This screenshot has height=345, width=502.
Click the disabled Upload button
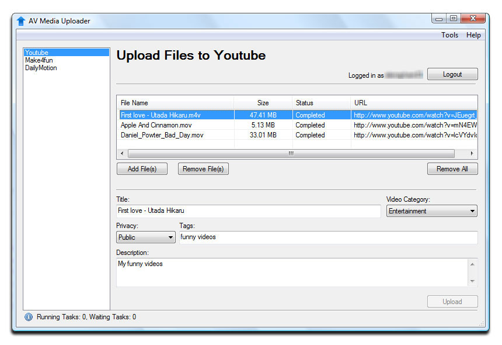(452, 301)
